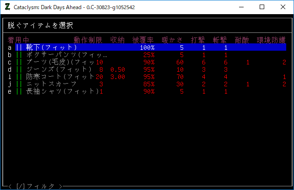
Task: Click the 斬撃 column header
Action: tap(220, 40)
